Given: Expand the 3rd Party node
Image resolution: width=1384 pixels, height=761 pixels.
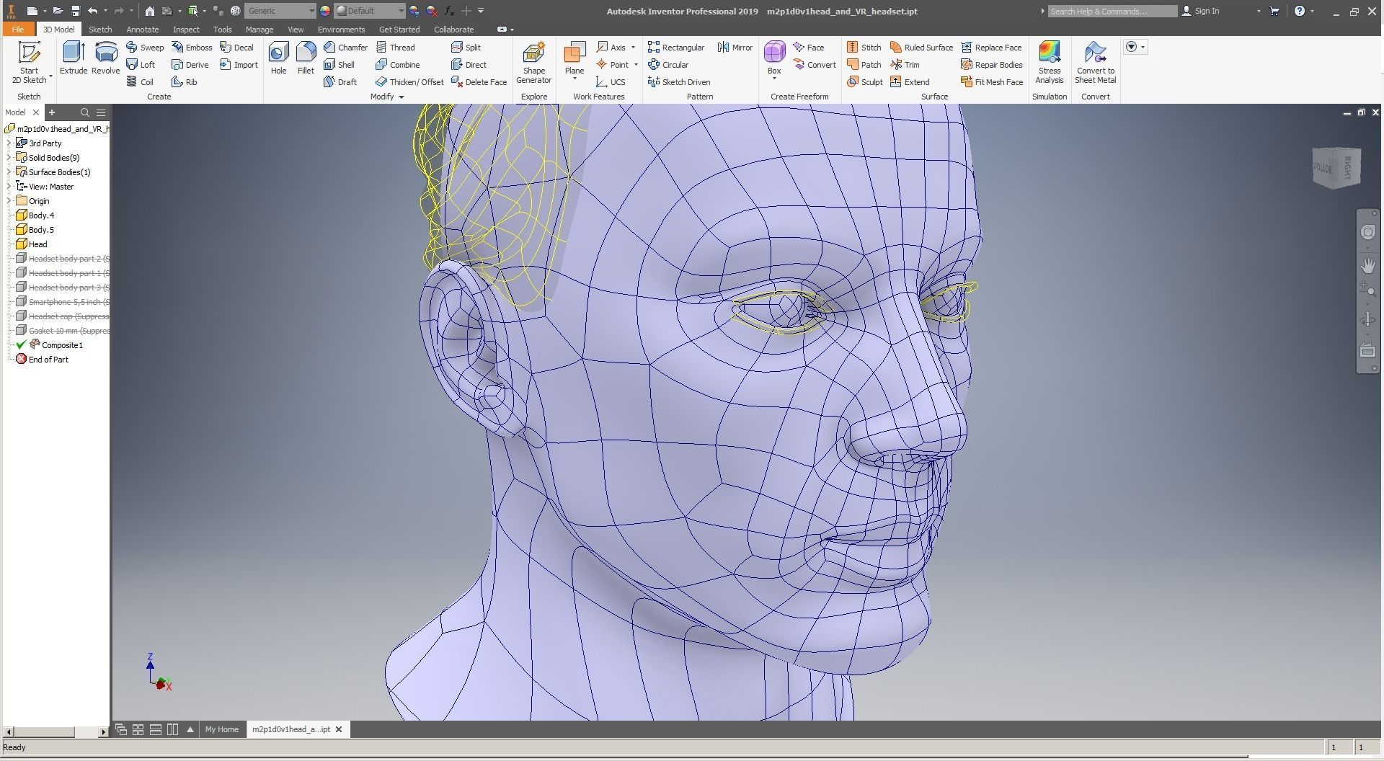Looking at the screenshot, I should [x=9, y=143].
